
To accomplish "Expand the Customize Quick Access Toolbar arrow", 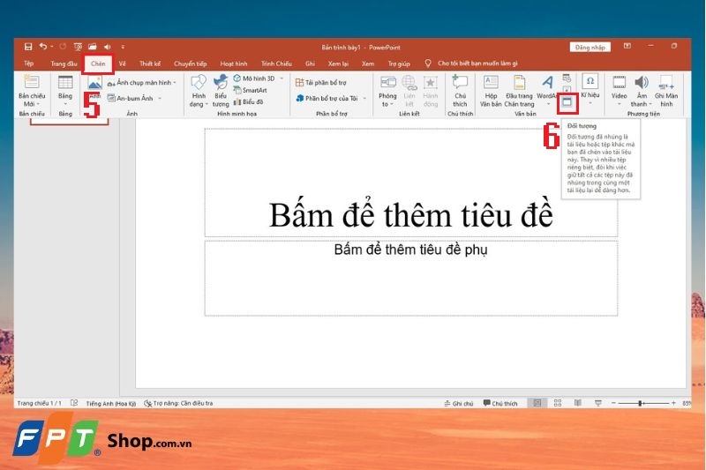I will pos(123,47).
